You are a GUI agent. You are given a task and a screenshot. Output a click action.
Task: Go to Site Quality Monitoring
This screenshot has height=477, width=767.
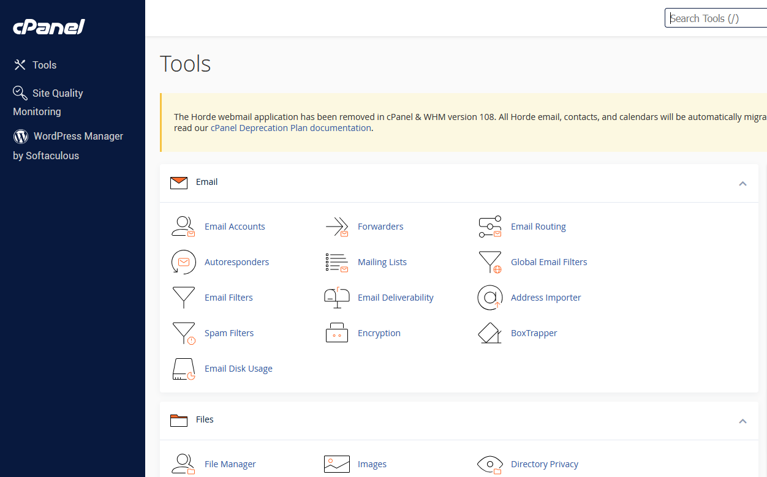click(x=57, y=94)
